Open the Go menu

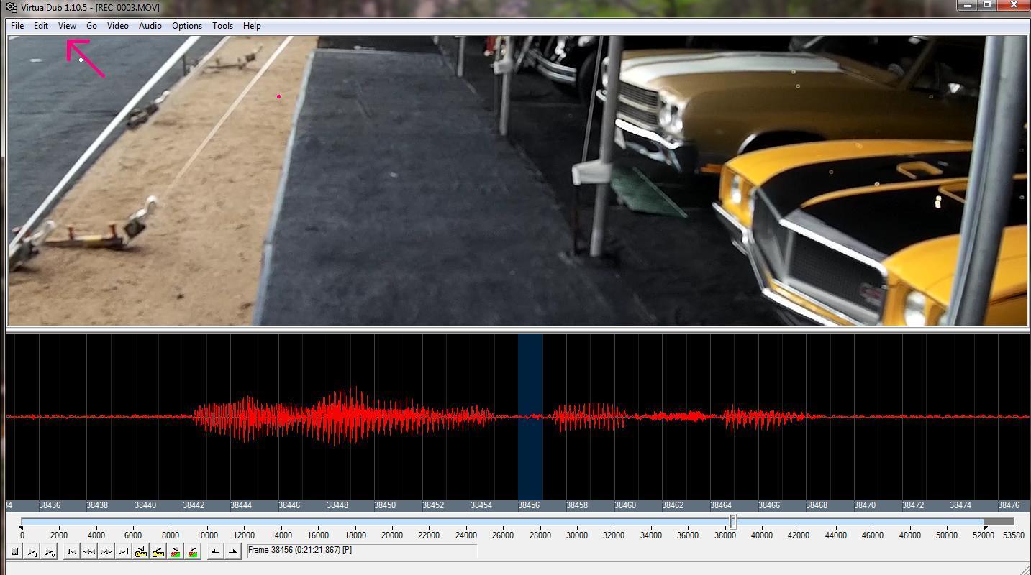click(x=91, y=26)
